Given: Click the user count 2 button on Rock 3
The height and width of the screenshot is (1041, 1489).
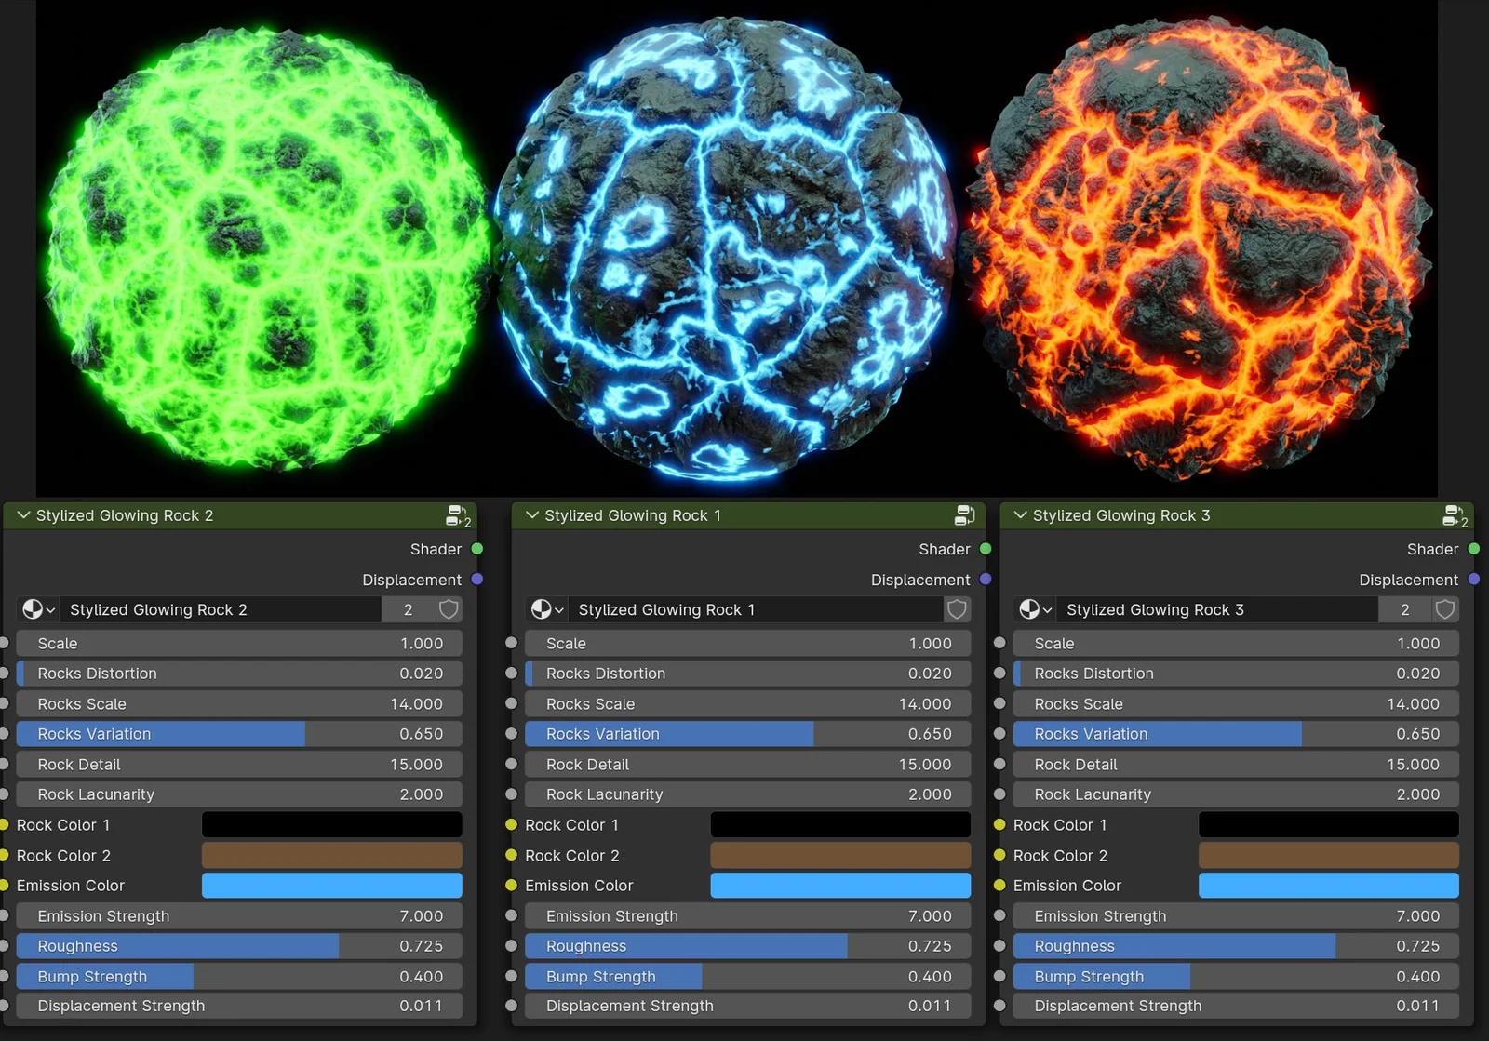Looking at the screenshot, I should coord(1405,609).
